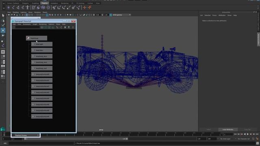The height and width of the screenshot is (146, 260).
Task: Switch to four-view layout button
Action: click(x=3, y=57)
